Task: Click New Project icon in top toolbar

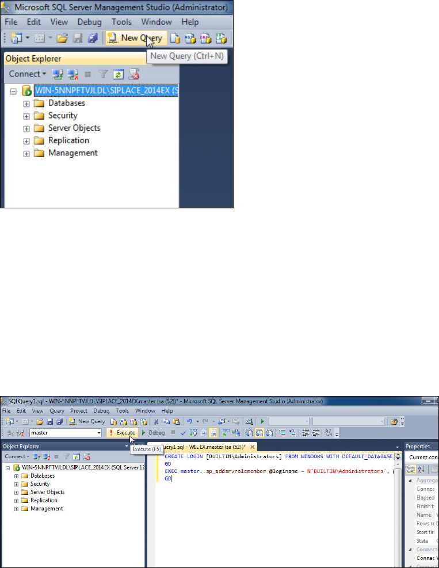Action: tap(17, 38)
